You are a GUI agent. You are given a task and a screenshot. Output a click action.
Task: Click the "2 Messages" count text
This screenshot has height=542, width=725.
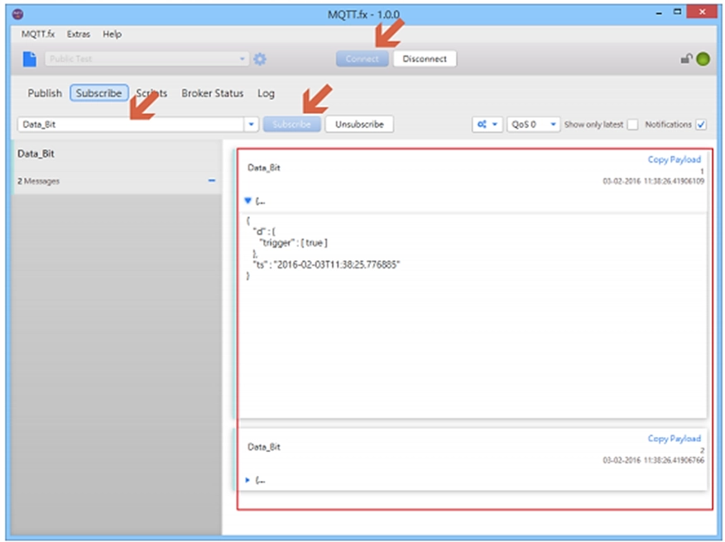[38, 181]
